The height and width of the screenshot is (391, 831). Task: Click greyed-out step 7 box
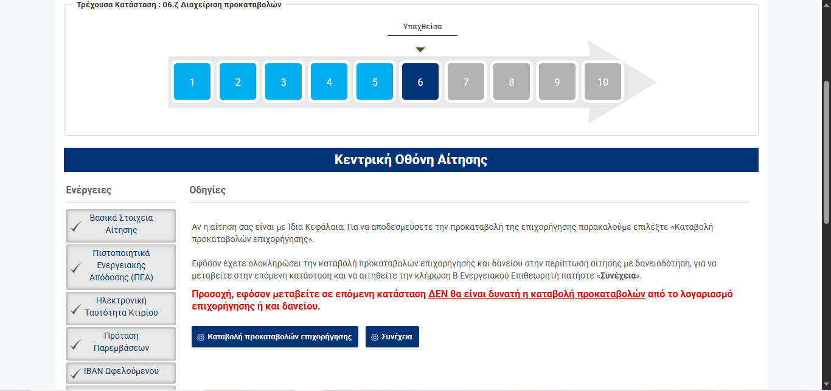[466, 82]
